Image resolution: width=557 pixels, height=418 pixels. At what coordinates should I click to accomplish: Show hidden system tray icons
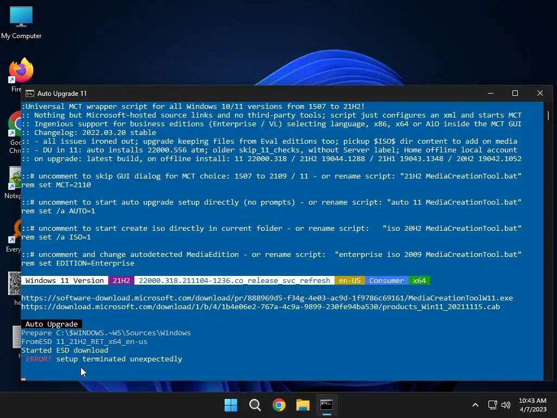tap(475, 405)
